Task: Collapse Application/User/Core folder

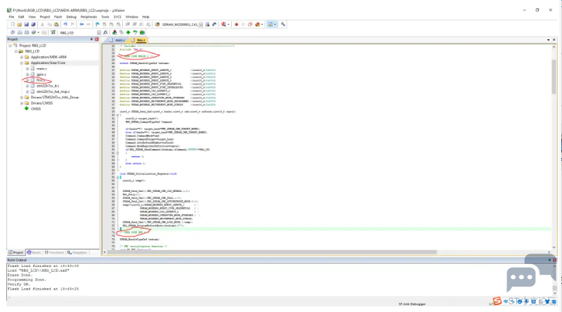Action: point(22,63)
